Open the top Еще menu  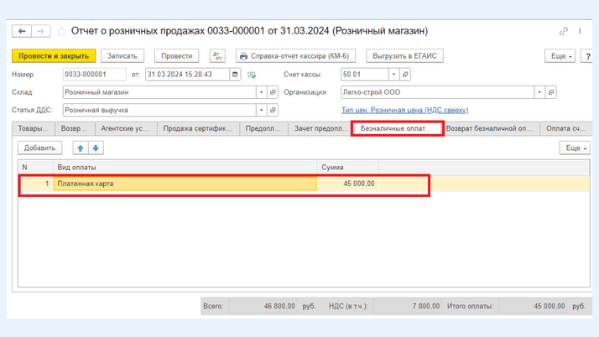(x=560, y=56)
